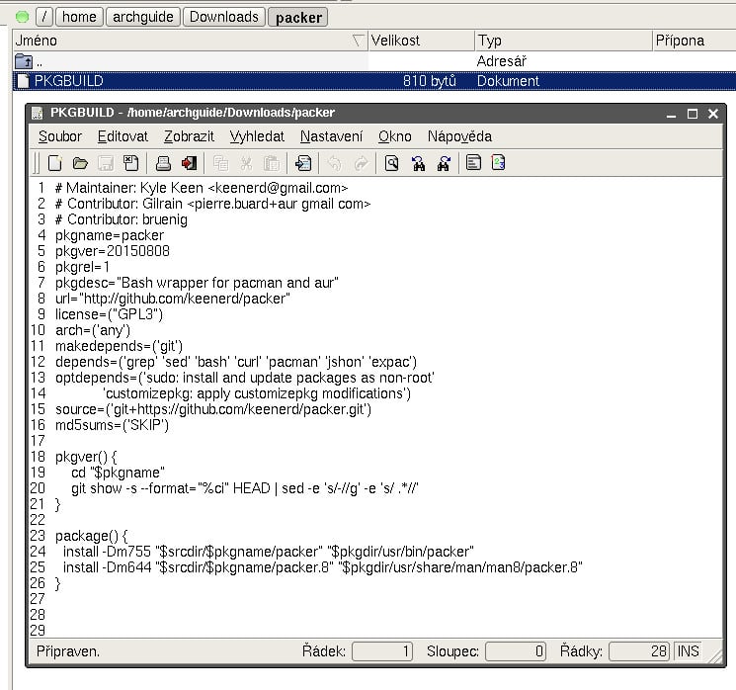Viewport: 736px width, 690px height.
Task: Click the 'home' path button
Action: point(79,17)
